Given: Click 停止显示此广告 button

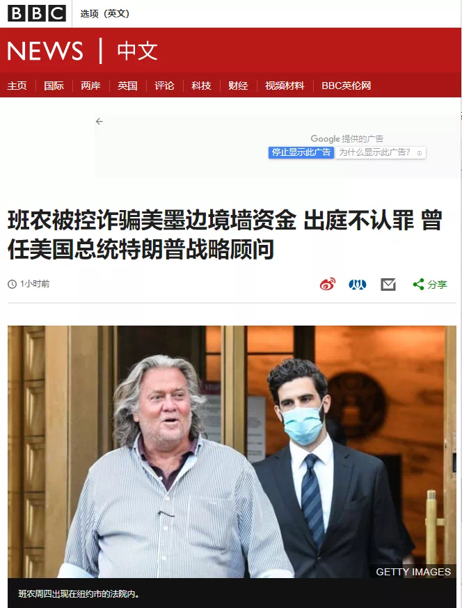Looking at the screenshot, I should click(x=301, y=152).
